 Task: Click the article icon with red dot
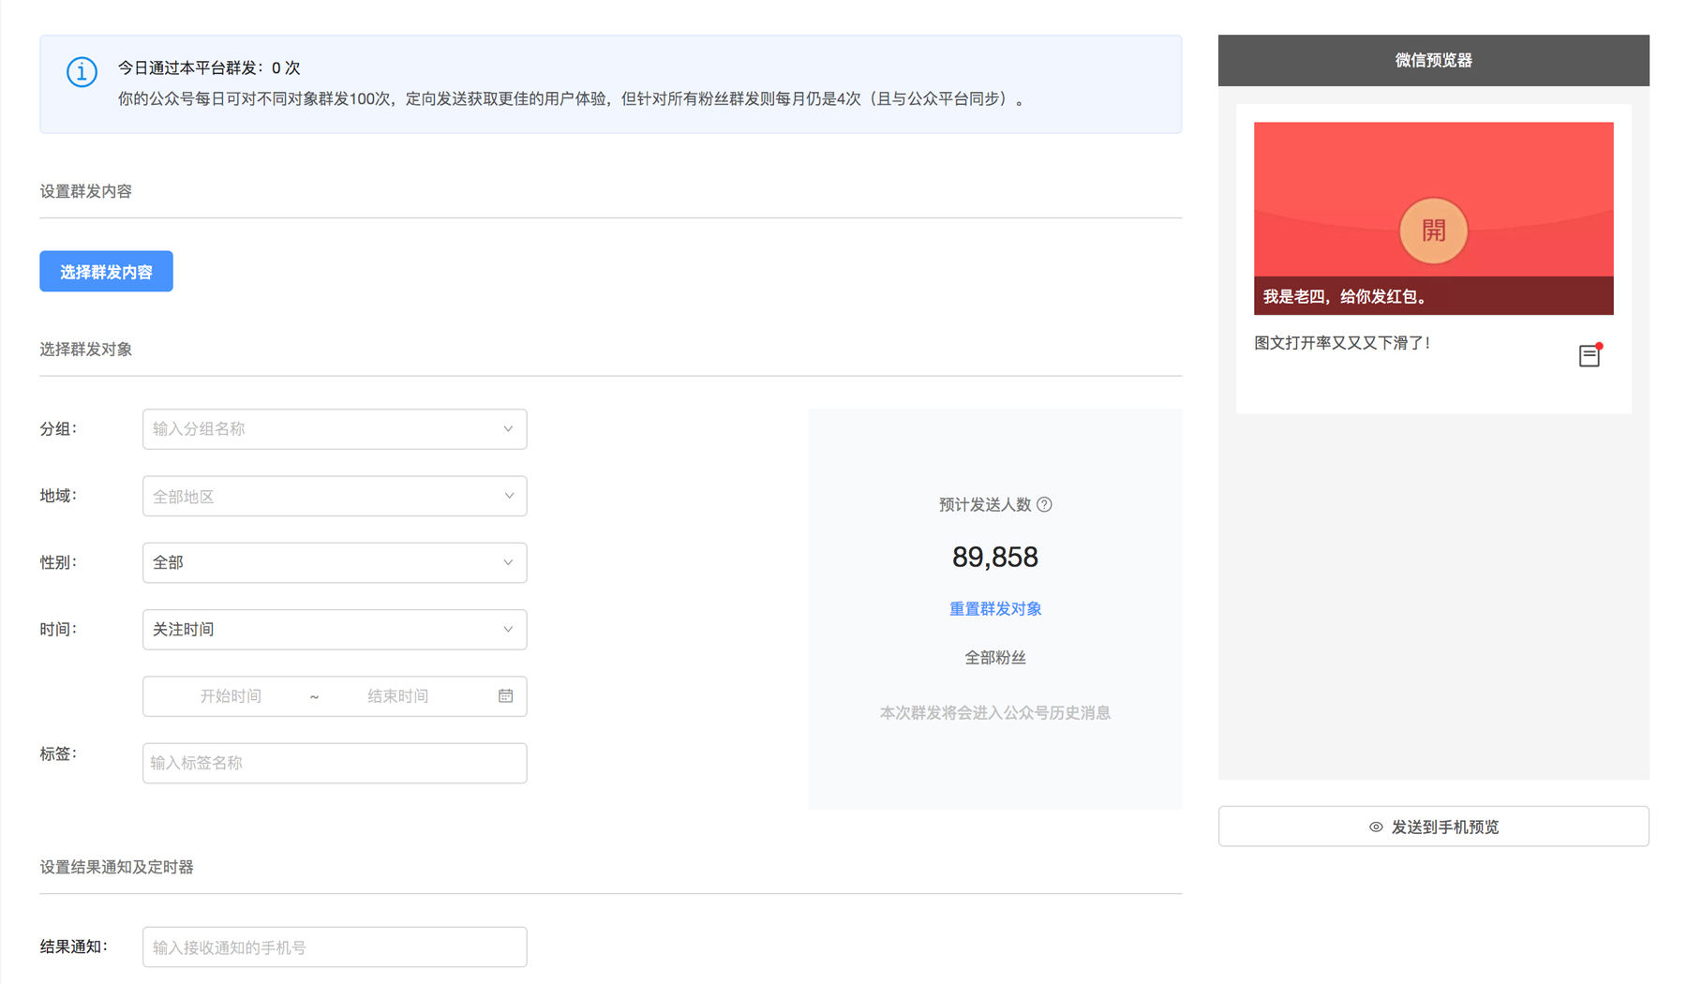pos(1590,355)
